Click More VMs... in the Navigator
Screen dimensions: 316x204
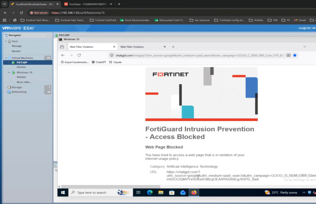click(24, 82)
